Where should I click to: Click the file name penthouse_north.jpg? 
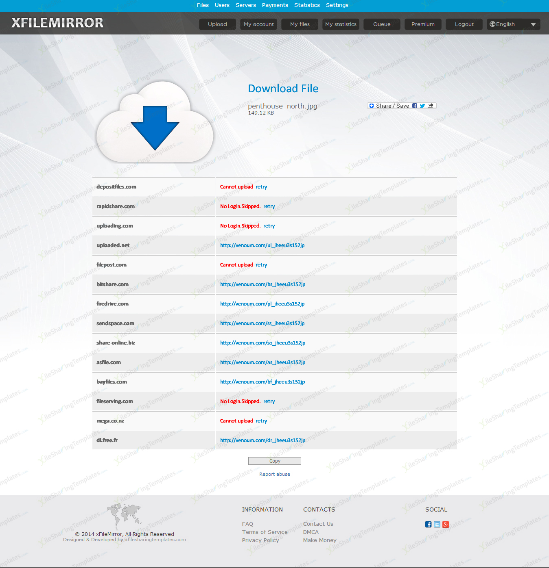[x=282, y=106]
